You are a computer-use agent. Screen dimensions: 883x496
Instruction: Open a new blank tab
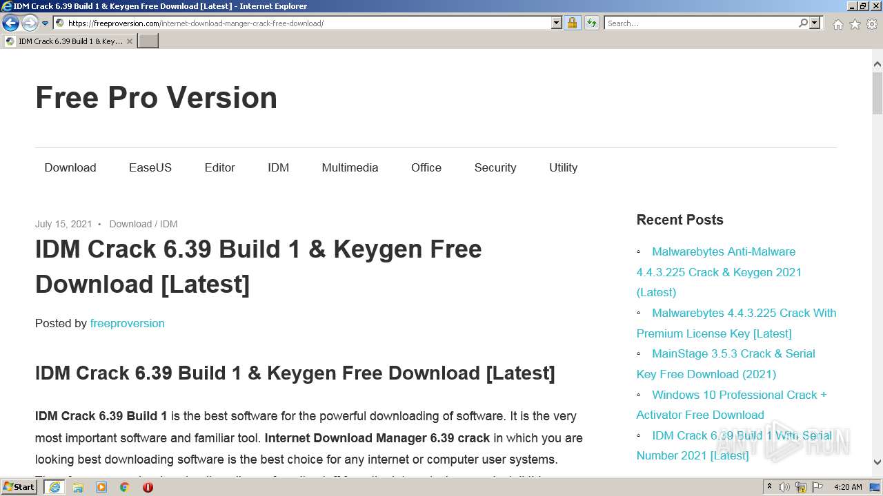[148, 41]
